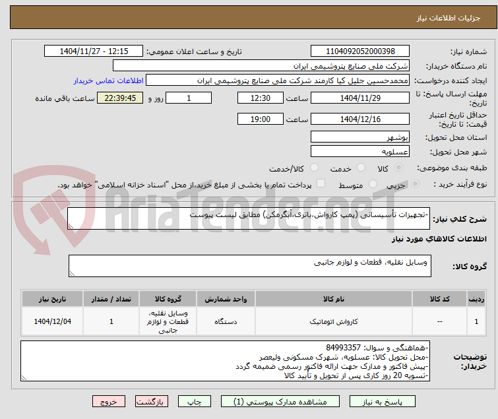The width and height of the screenshot is (498, 419).
Task: Click the پاسخ به نیاز button
Action: pyautogui.click(x=383, y=402)
